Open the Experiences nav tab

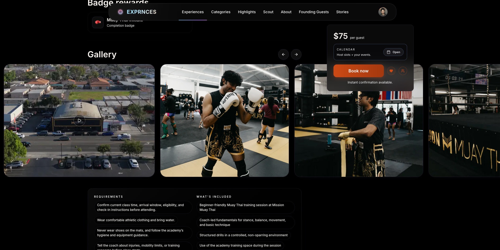(x=193, y=12)
